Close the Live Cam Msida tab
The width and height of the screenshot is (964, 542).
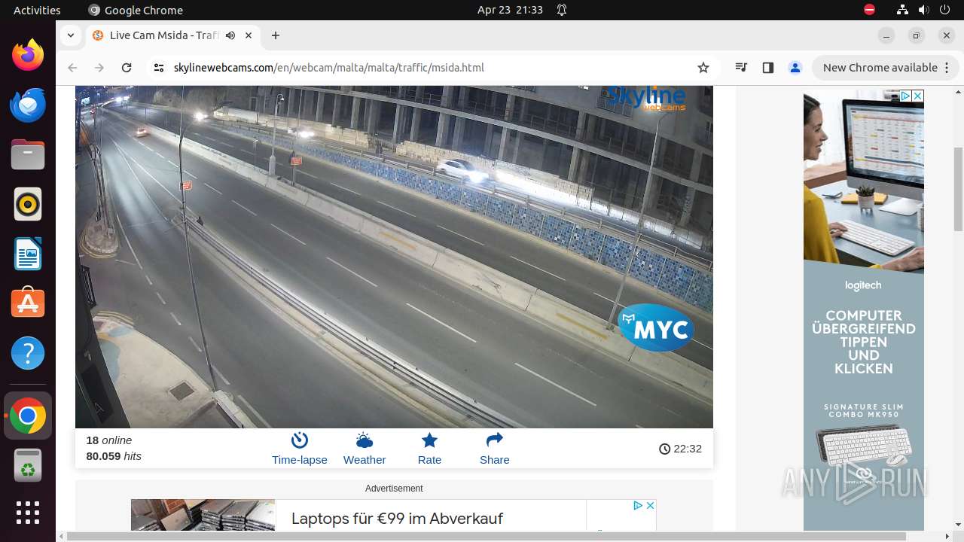pyautogui.click(x=249, y=35)
